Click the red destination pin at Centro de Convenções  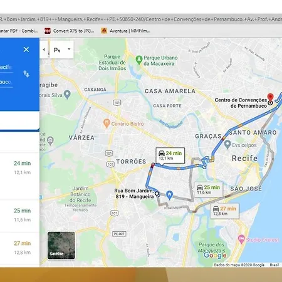point(271,98)
